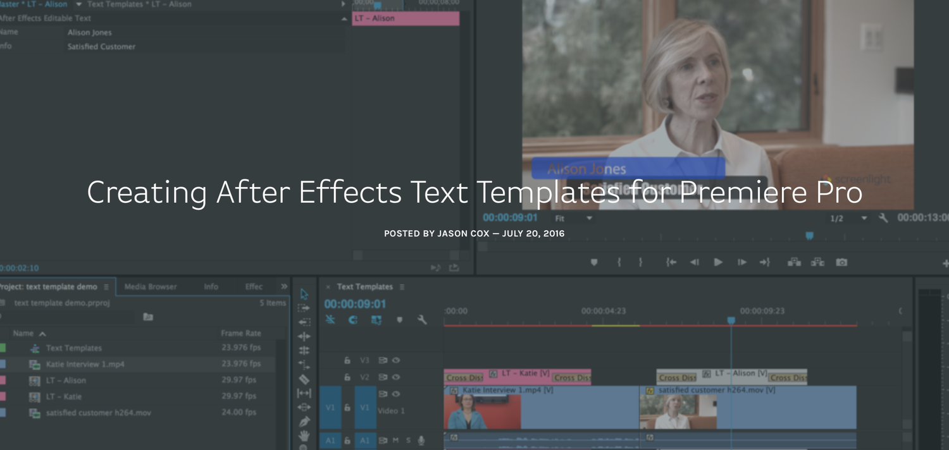Go to Out point in Program Monitor
949x450 pixels.
tap(765, 262)
